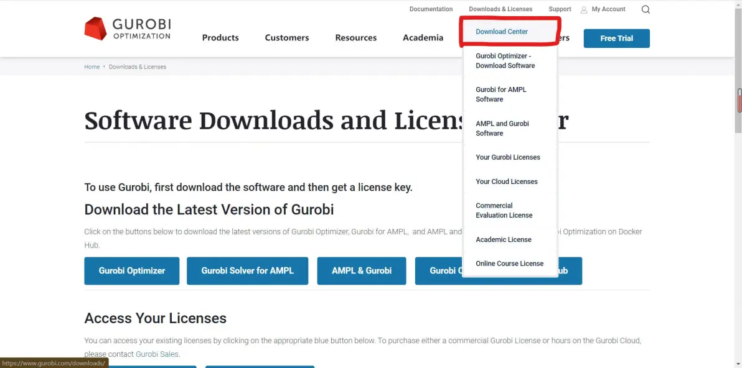742x368 pixels.
Task: Open the Downloads & Licenses top menu
Action: [500, 9]
